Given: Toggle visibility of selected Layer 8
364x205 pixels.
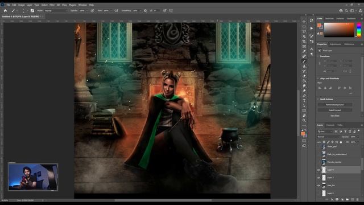Looking at the screenshot, I should tap(318, 170).
